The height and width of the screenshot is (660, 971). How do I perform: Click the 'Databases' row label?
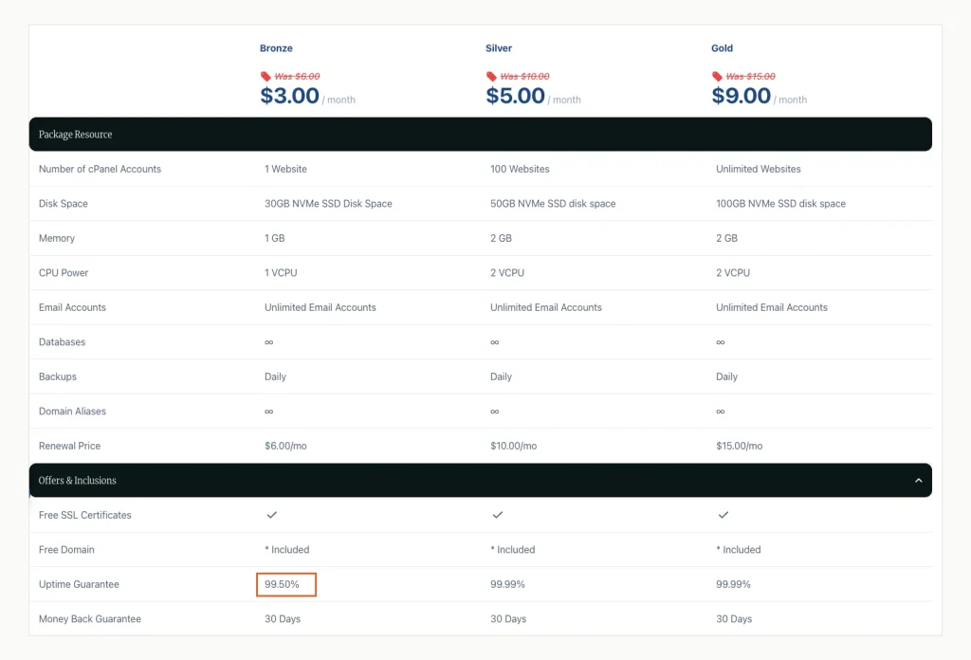pos(62,342)
